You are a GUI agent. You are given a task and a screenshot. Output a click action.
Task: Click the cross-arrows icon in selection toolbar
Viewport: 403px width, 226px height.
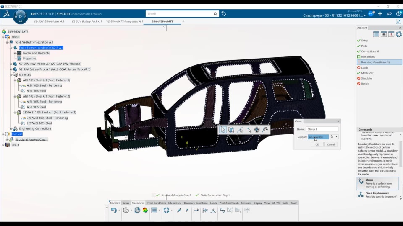click(256, 130)
